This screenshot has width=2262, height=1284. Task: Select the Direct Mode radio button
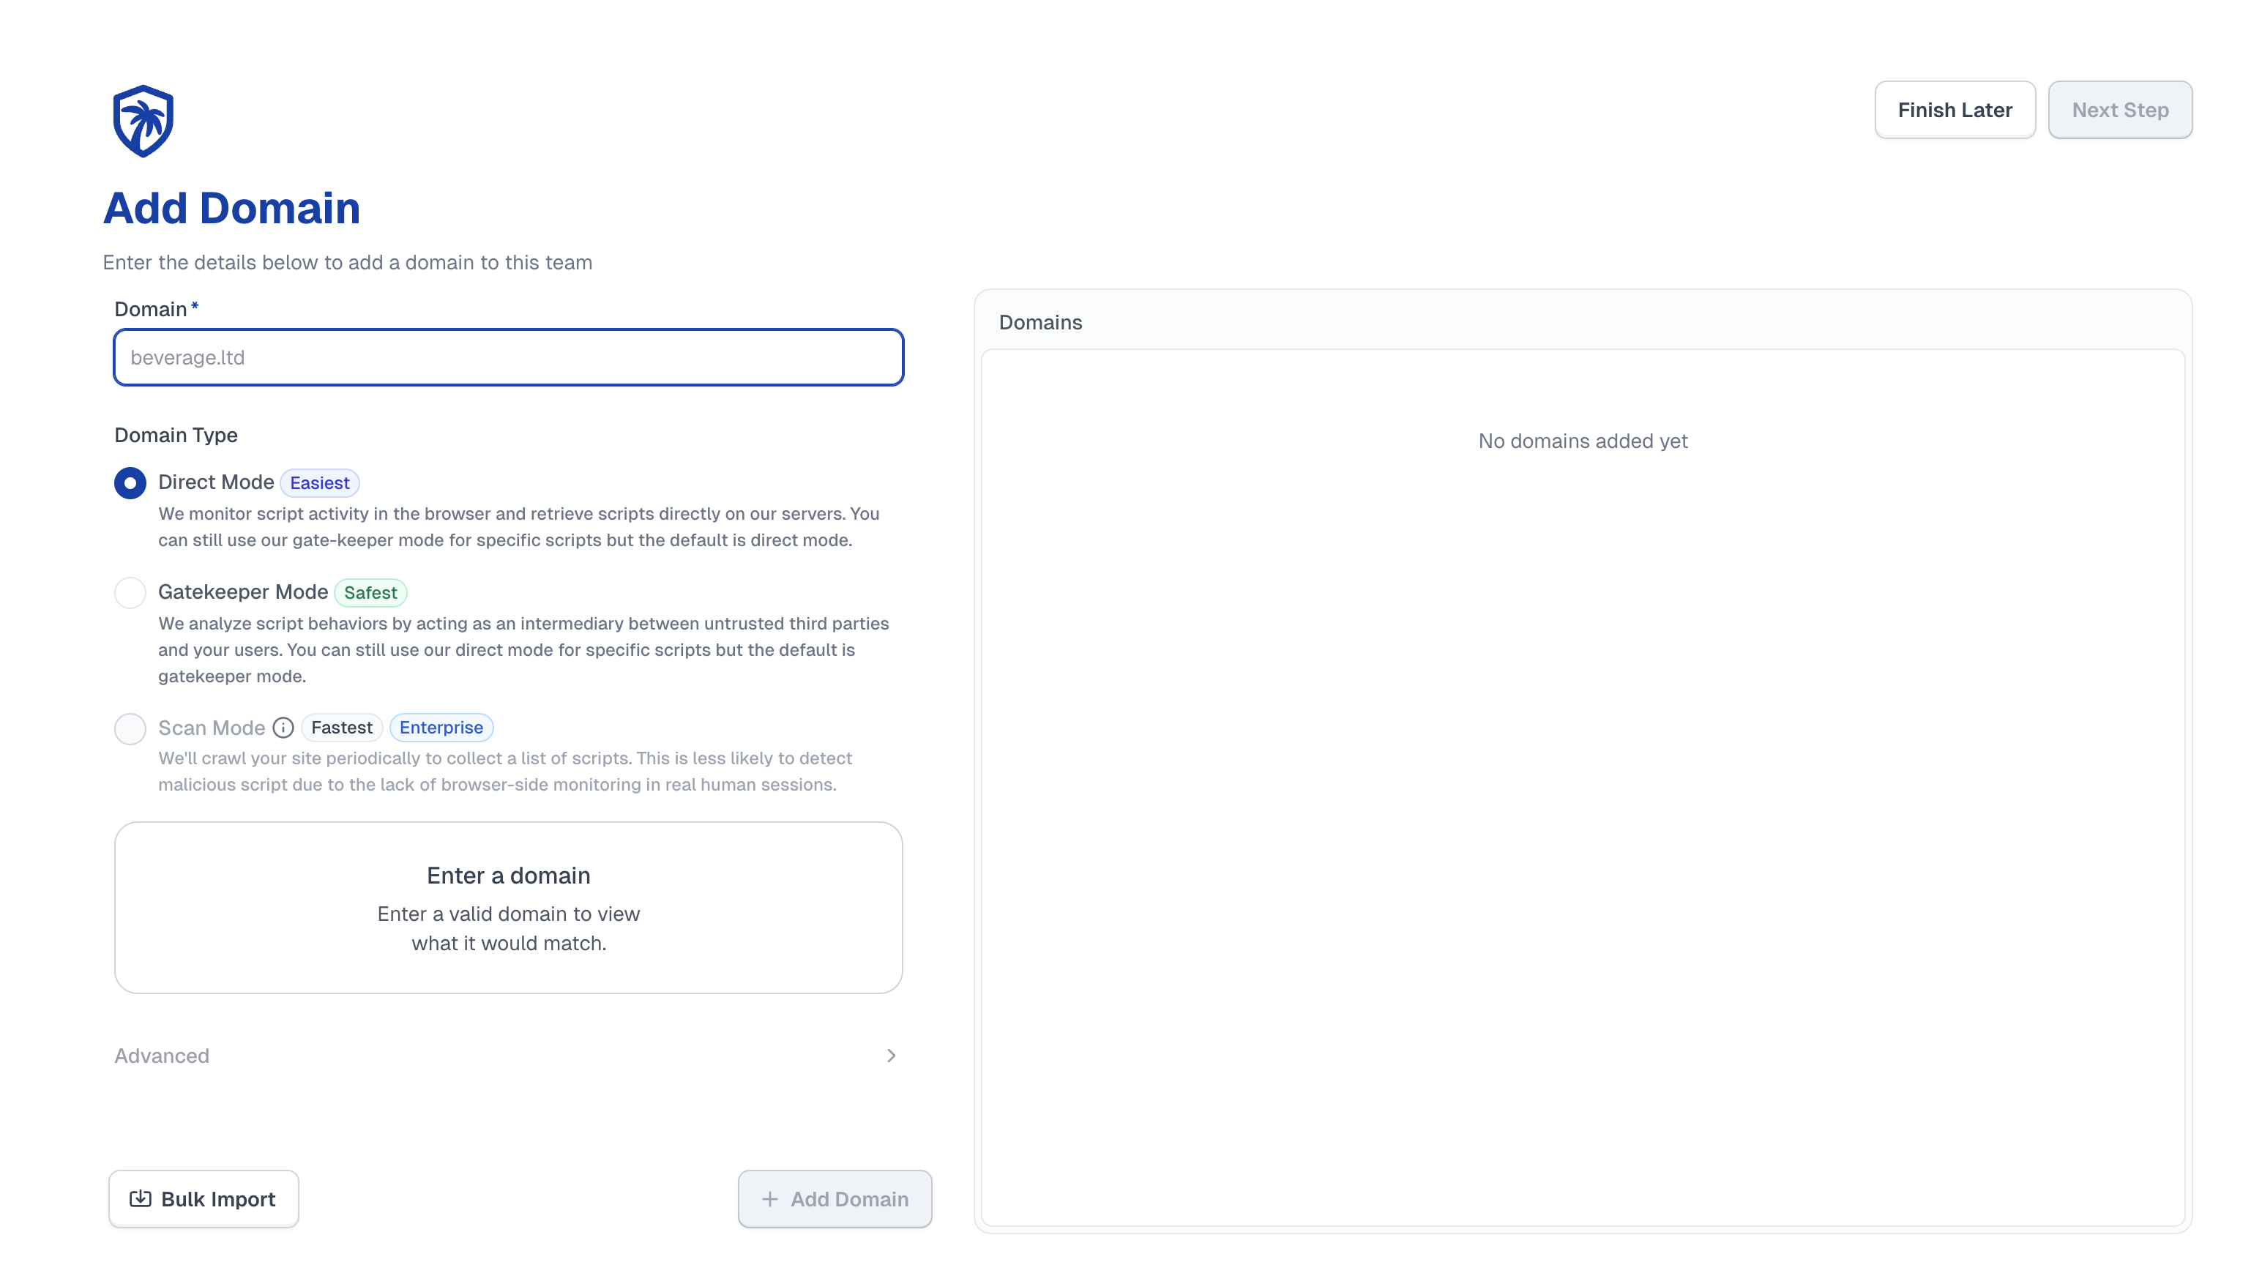pyautogui.click(x=130, y=482)
